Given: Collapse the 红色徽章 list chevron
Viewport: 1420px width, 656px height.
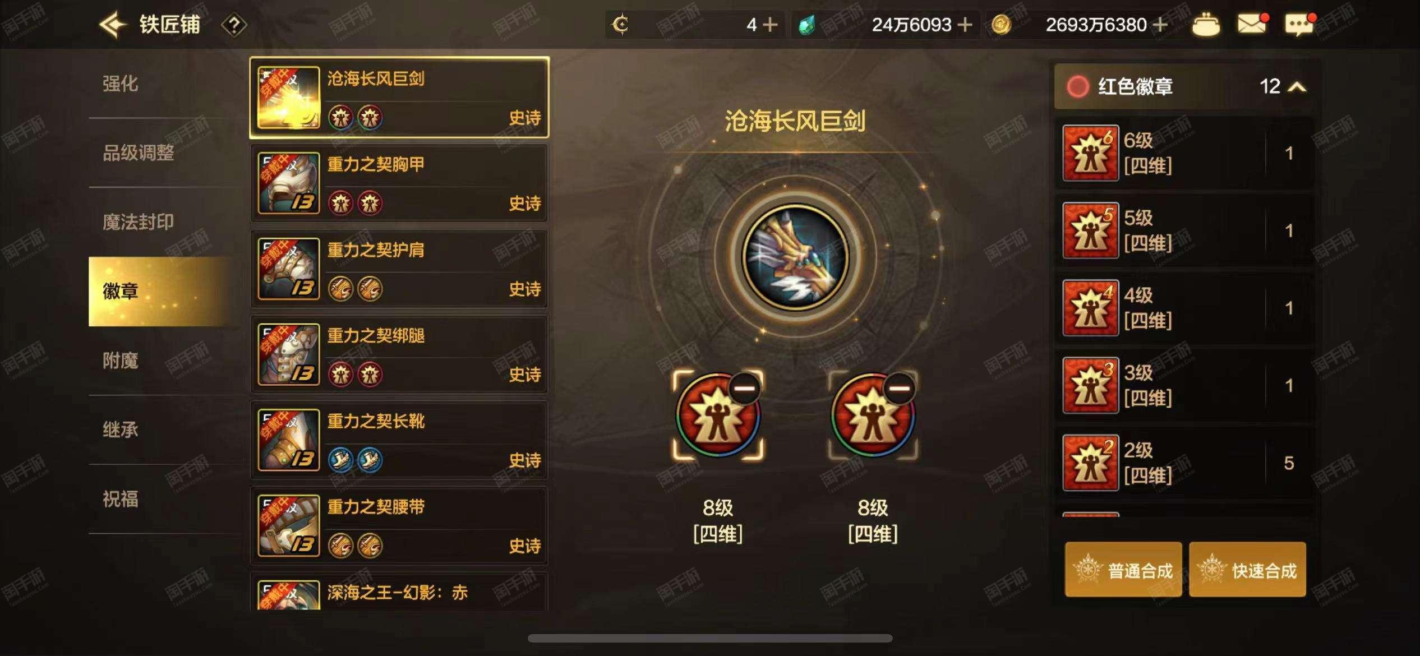Looking at the screenshot, I should pyautogui.click(x=1297, y=87).
